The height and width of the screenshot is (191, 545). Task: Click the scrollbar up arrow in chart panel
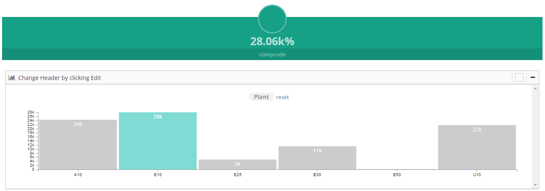[x=535, y=88]
